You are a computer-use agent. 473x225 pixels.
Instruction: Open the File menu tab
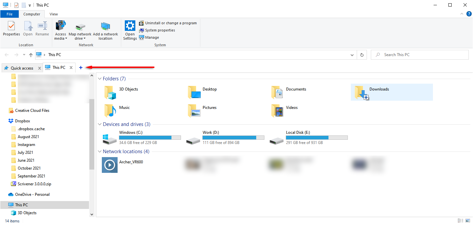tap(10, 14)
